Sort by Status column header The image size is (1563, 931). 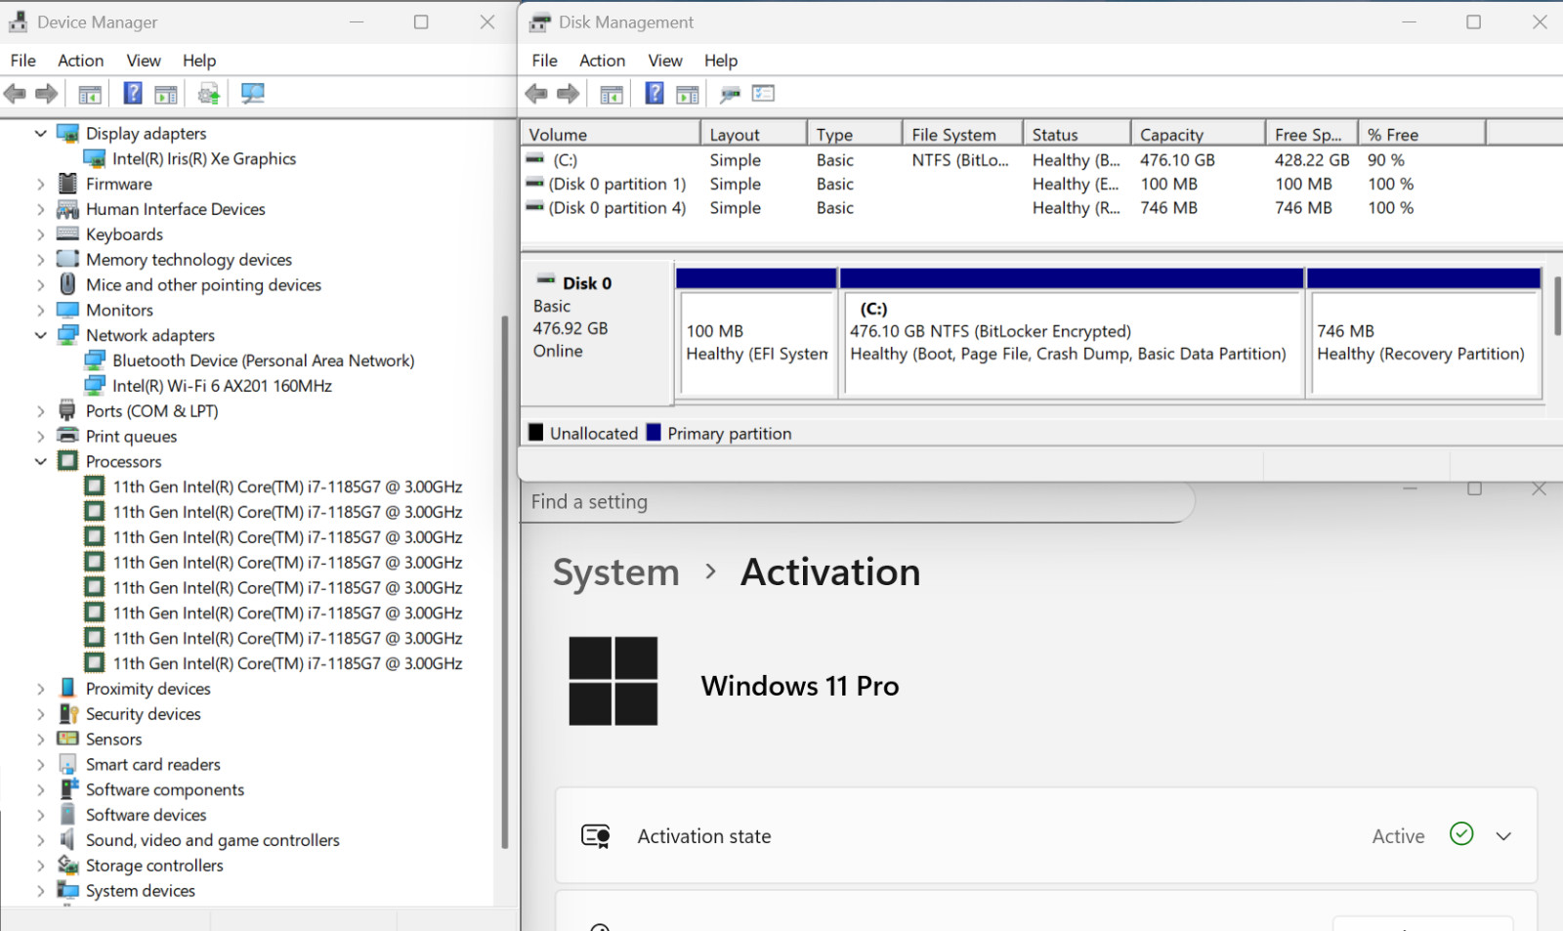(1077, 134)
